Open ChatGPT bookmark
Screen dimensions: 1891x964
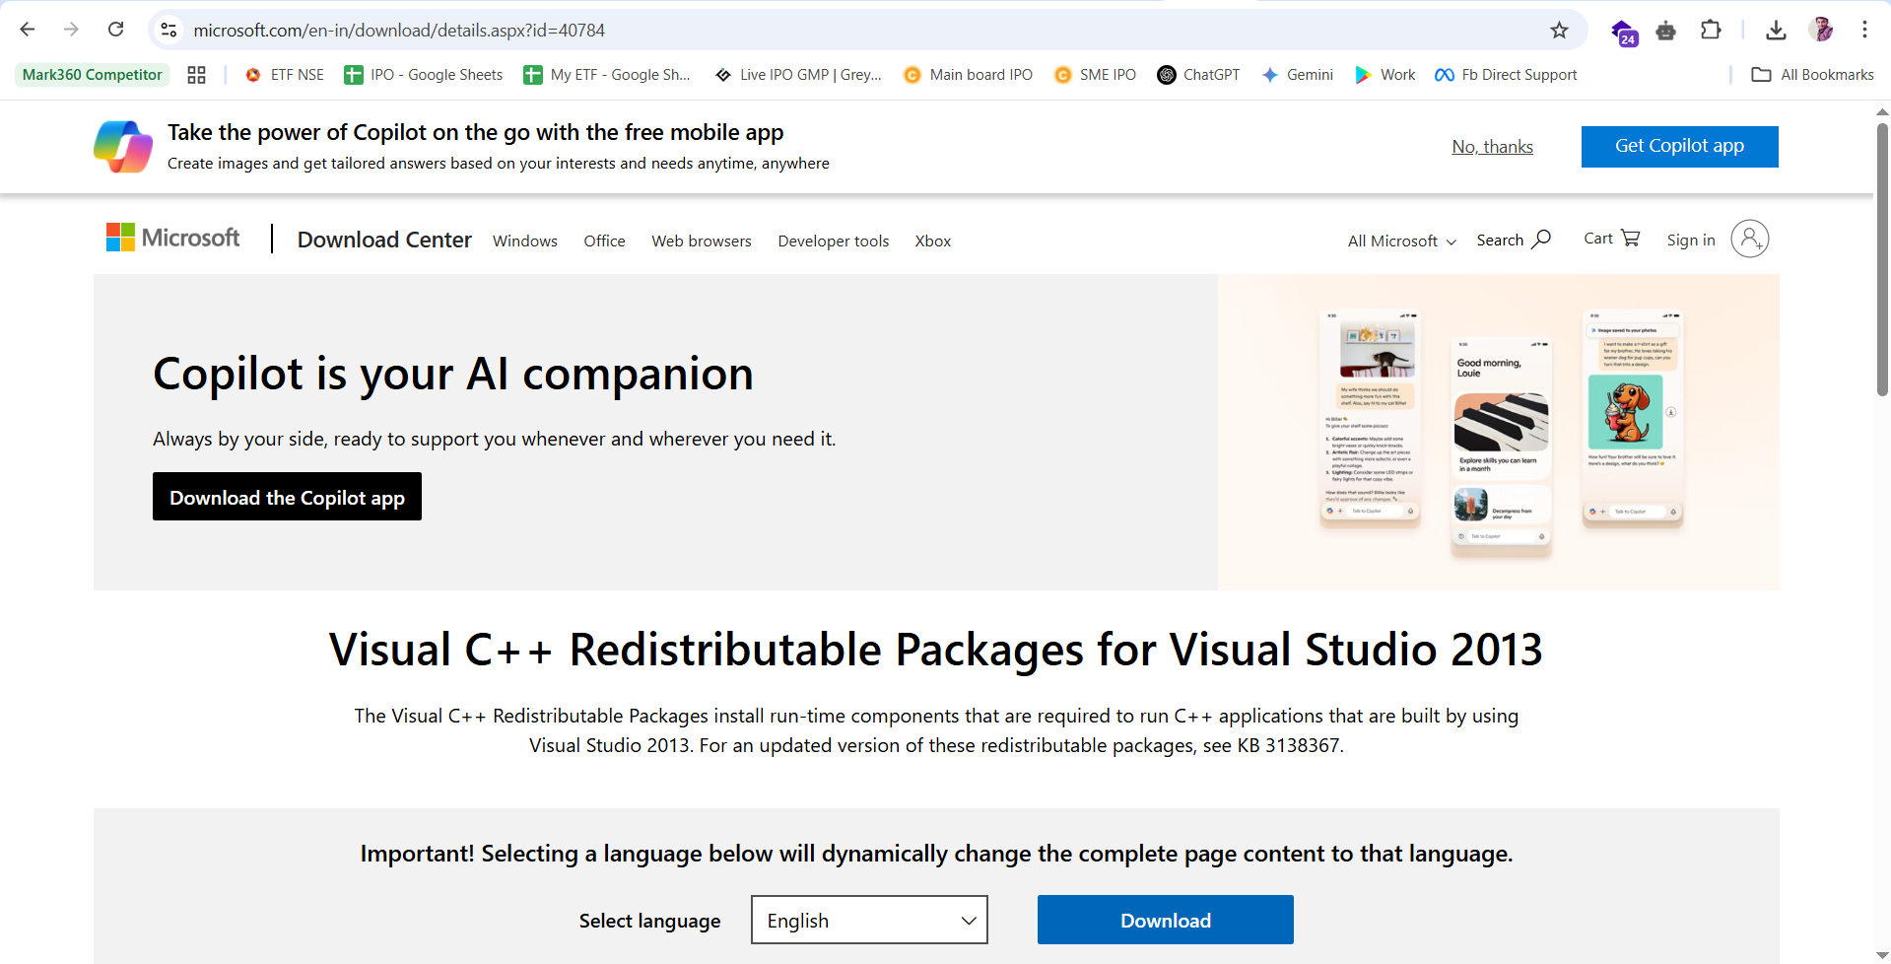tap(1198, 75)
